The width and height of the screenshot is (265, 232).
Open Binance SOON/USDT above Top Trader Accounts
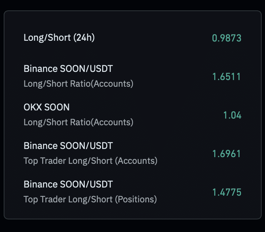point(68,146)
